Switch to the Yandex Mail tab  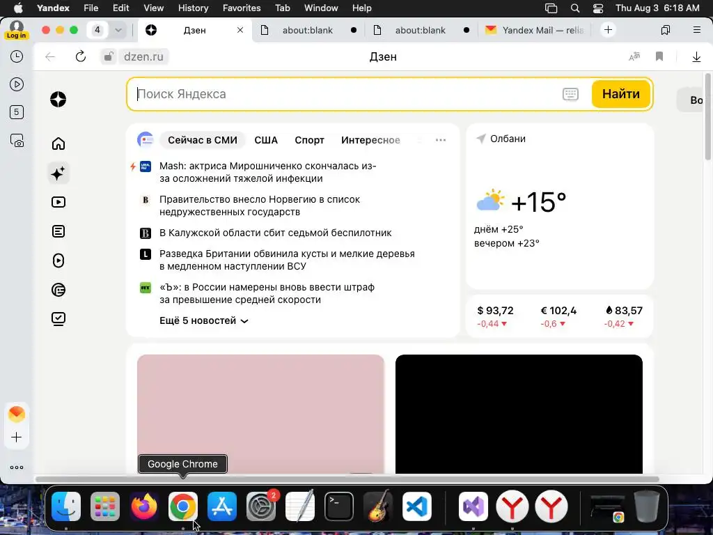(534, 30)
